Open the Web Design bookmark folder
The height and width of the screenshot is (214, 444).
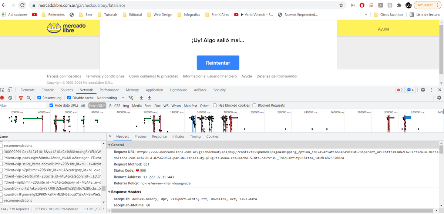159,15
